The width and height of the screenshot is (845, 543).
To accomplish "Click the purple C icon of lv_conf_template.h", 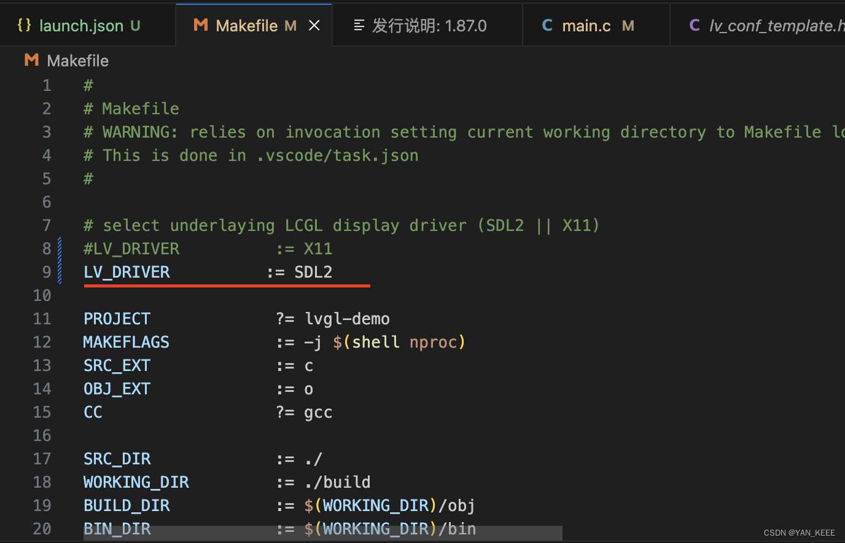I will [x=695, y=25].
